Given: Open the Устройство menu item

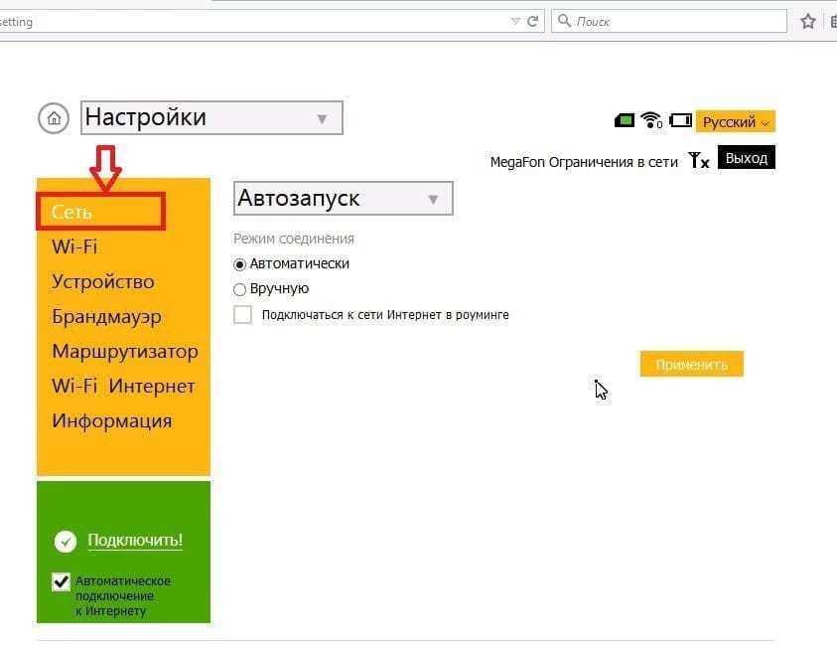Looking at the screenshot, I should point(103,282).
